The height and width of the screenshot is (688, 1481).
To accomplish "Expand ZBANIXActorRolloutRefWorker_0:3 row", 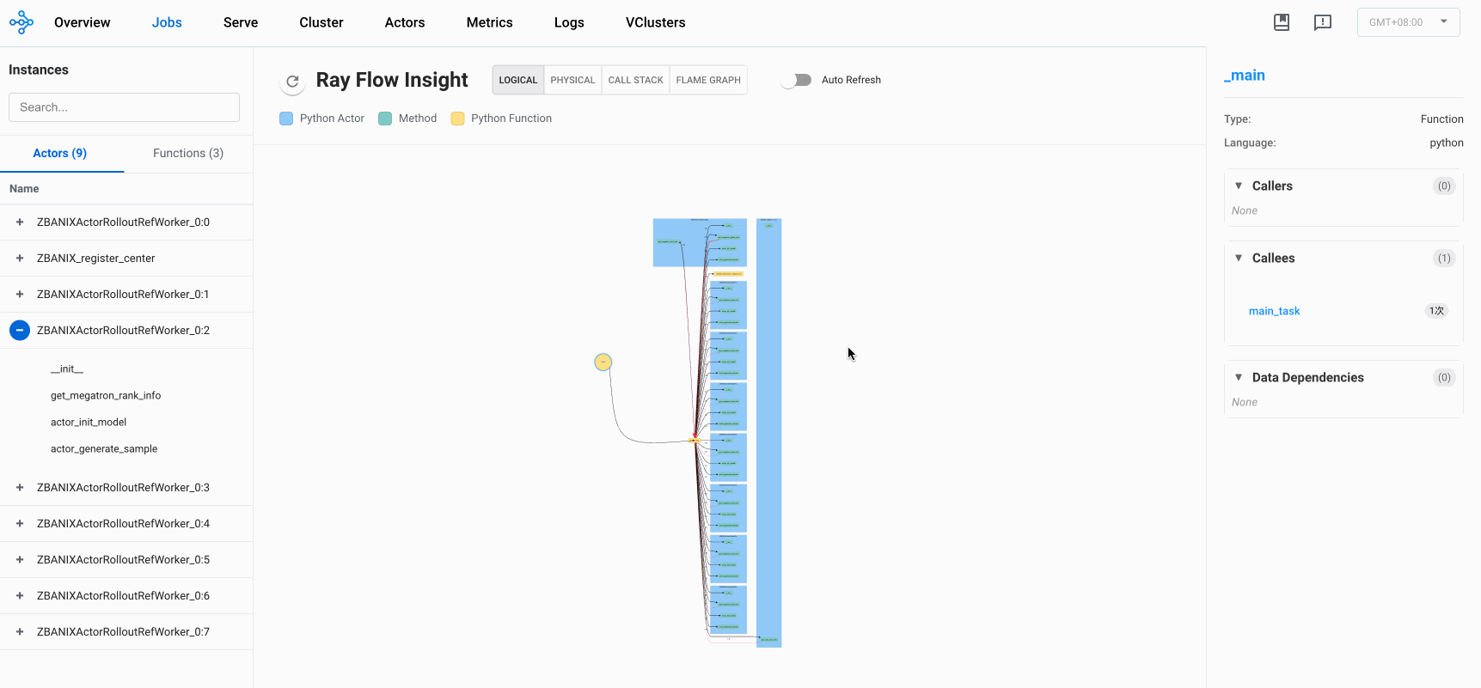I will [x=20, y=488].
